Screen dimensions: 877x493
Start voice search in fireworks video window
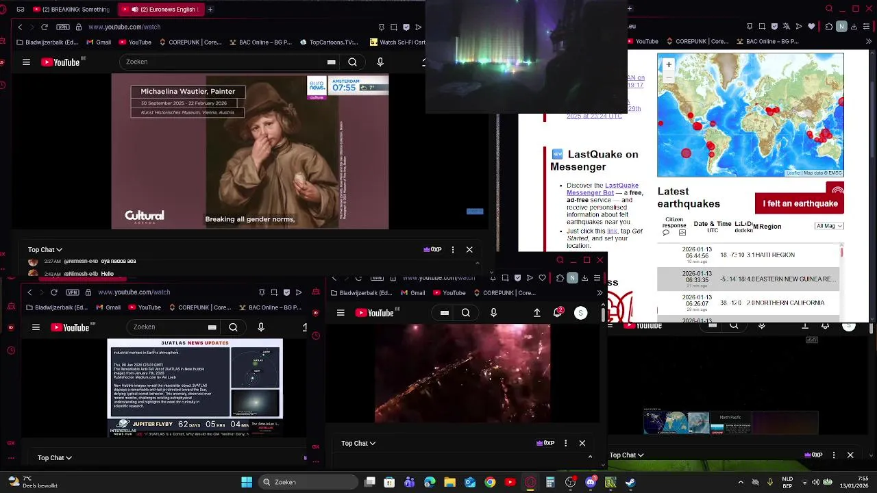493,313
